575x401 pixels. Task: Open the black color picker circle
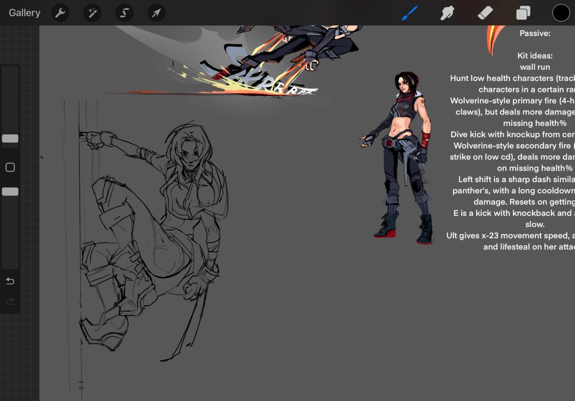pos(561,13)
